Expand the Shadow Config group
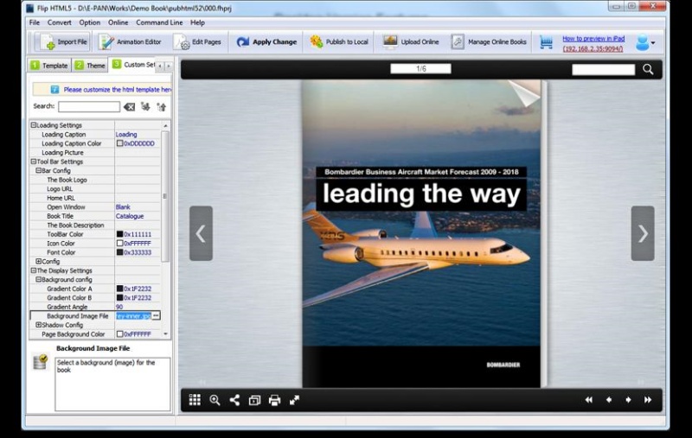Image resolution: width=692 pixels, height=438 pixels. pyautogui.click(x=38, y=325)
